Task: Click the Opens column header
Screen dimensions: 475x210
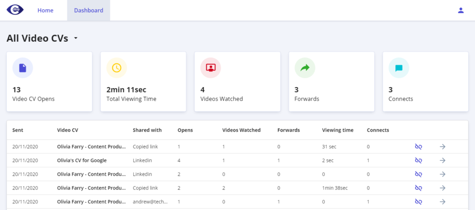Action: click(185, 130)
